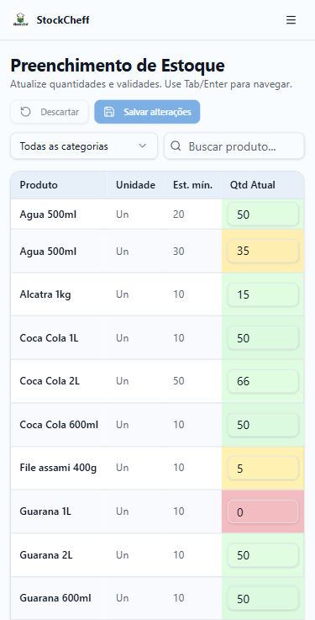Screen dimensions: 315x620
Task: Click the Descartar button
Action: [x=50, y=112]
